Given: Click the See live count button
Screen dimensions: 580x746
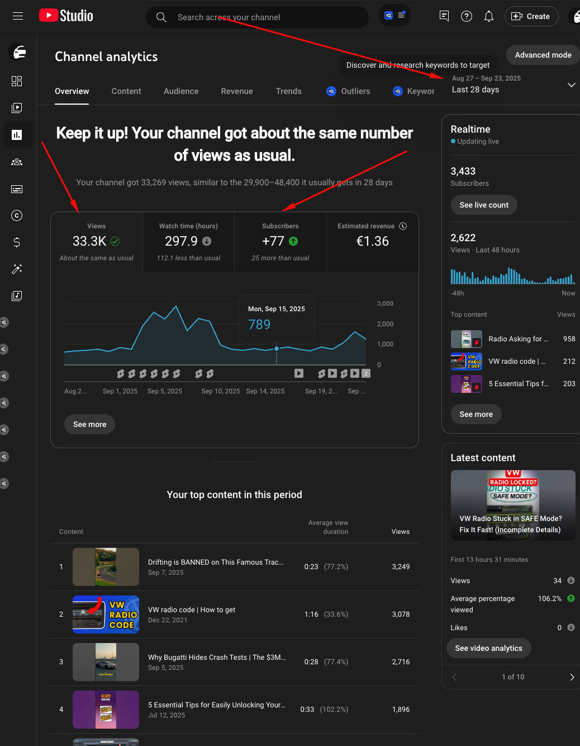Looking at the screenshot, I should point(484,205).
